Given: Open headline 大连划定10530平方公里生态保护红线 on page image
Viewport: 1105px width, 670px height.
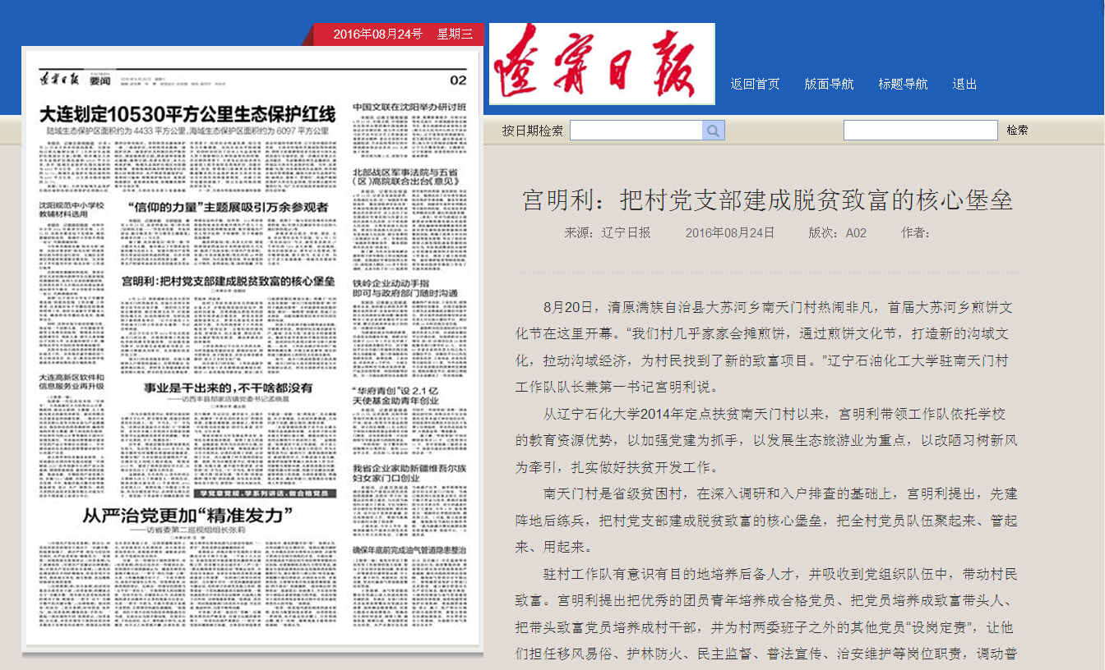Looking at the screenshot, I should (188, 113).
